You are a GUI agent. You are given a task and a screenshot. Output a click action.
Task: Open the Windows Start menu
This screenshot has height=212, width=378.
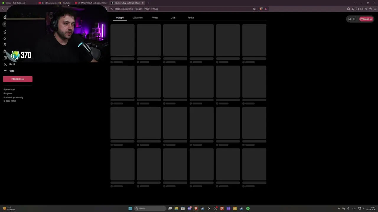click(130, 208)
